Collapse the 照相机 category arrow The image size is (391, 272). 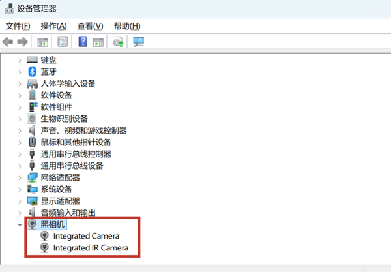20,224
